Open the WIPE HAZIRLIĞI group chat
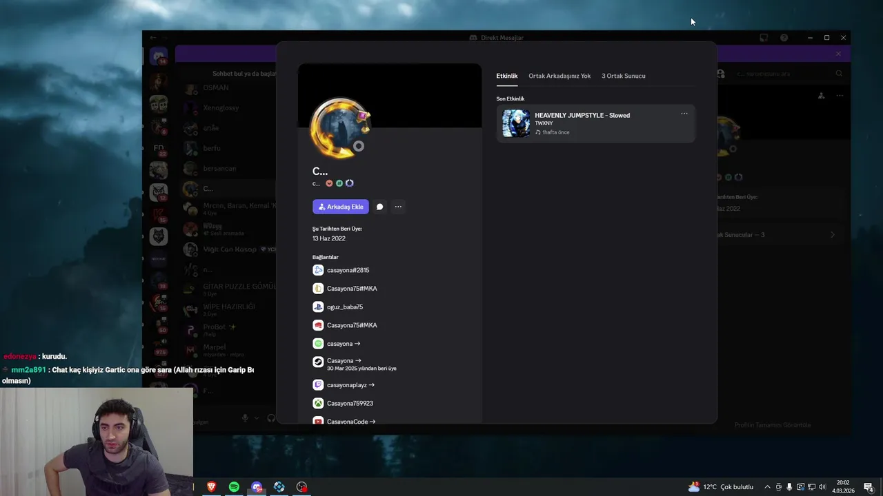883x496 pixels. 229,309
